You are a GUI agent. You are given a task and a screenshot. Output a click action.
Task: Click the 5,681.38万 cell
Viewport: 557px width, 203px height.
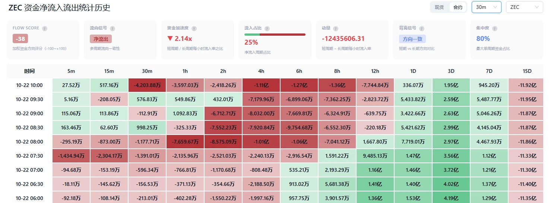click(337, 184)
